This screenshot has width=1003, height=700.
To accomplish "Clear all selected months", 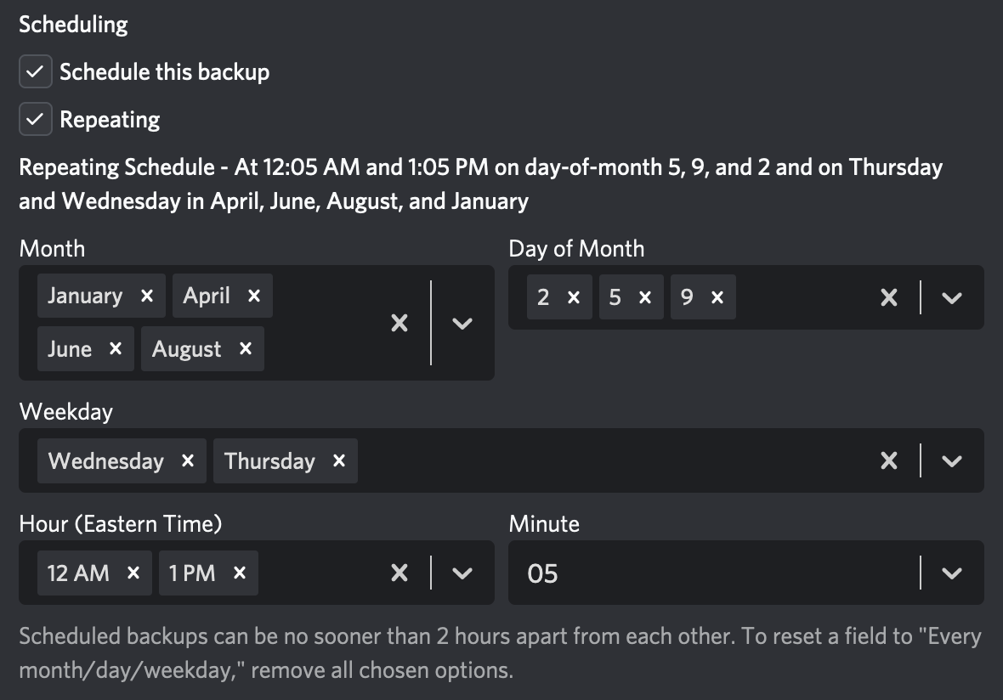I will pyautogui.click(x=399, y=323).
